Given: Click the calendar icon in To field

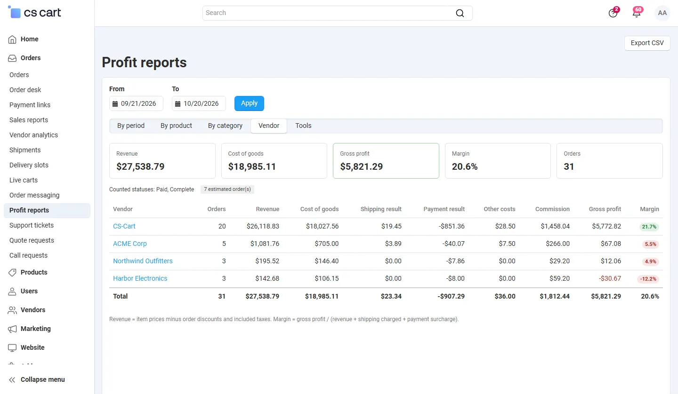Looking at the screenshot, I should 178,104.
